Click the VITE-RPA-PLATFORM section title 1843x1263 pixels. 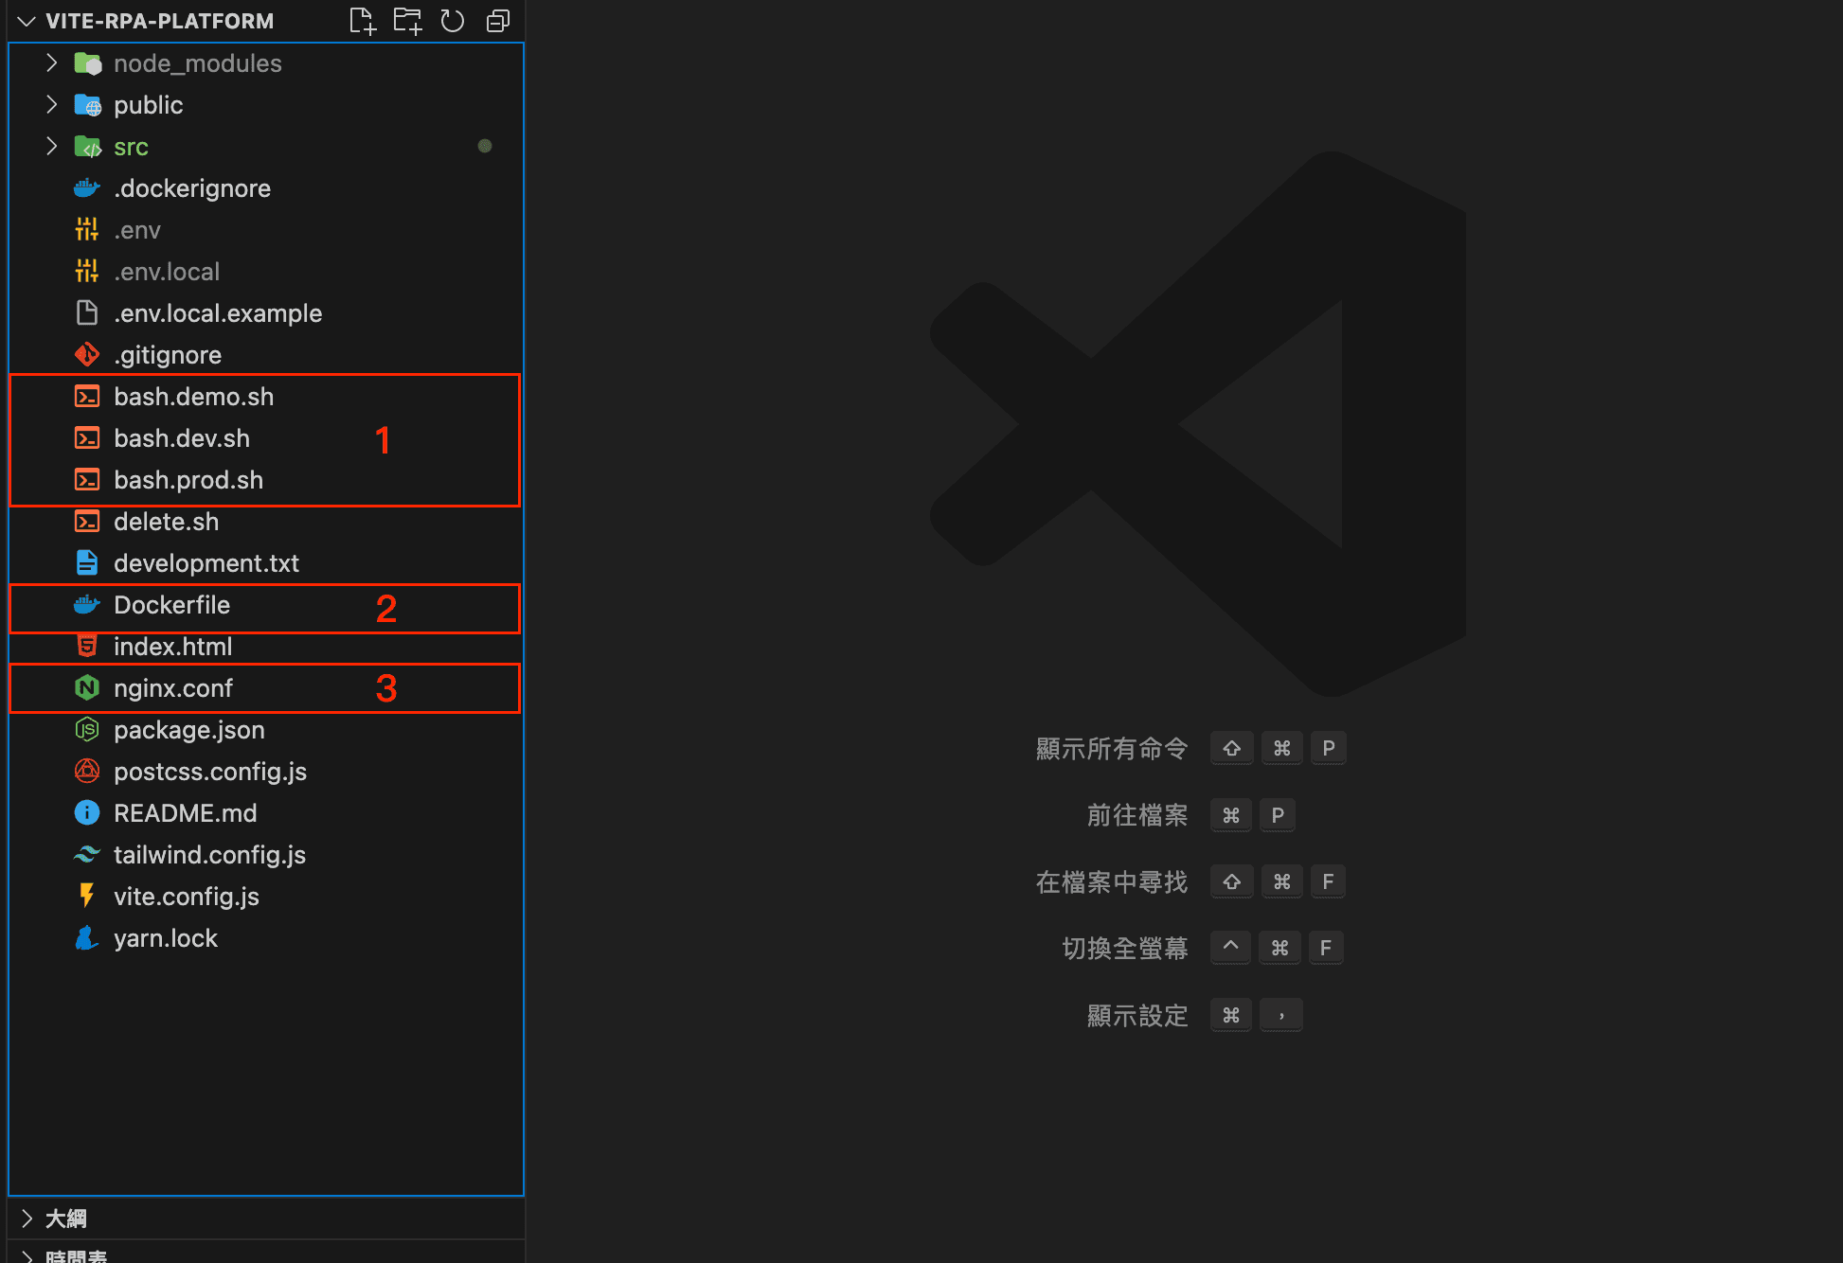(x=160, y=21)
